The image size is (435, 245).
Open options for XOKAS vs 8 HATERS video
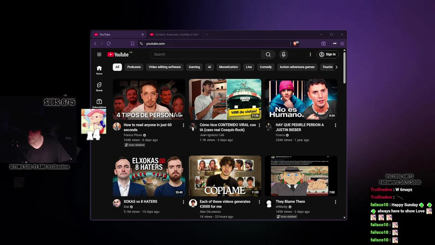(184, 202)
